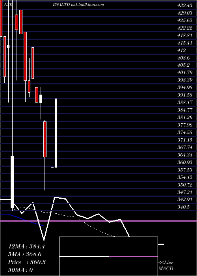Click the 405.2 price axis label
This screenshot has height=276, width=197.
tap(184, 65)
